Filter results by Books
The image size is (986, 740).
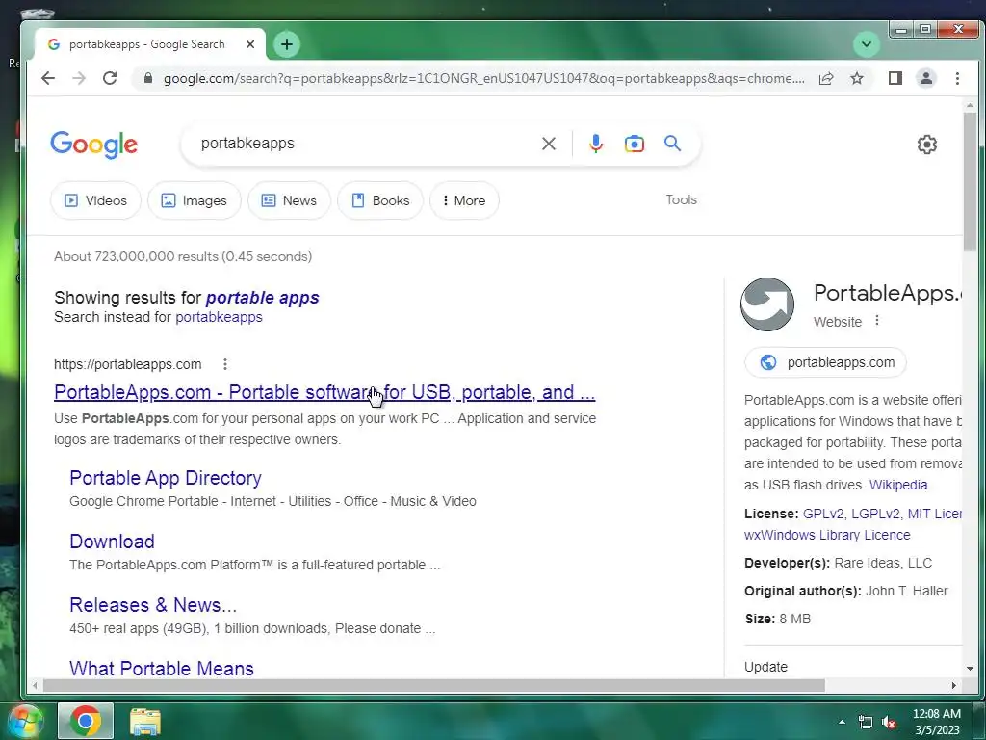pyautogui.click(x=379, y=200)
